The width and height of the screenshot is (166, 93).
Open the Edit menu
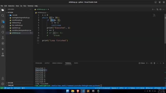[5, 6]
